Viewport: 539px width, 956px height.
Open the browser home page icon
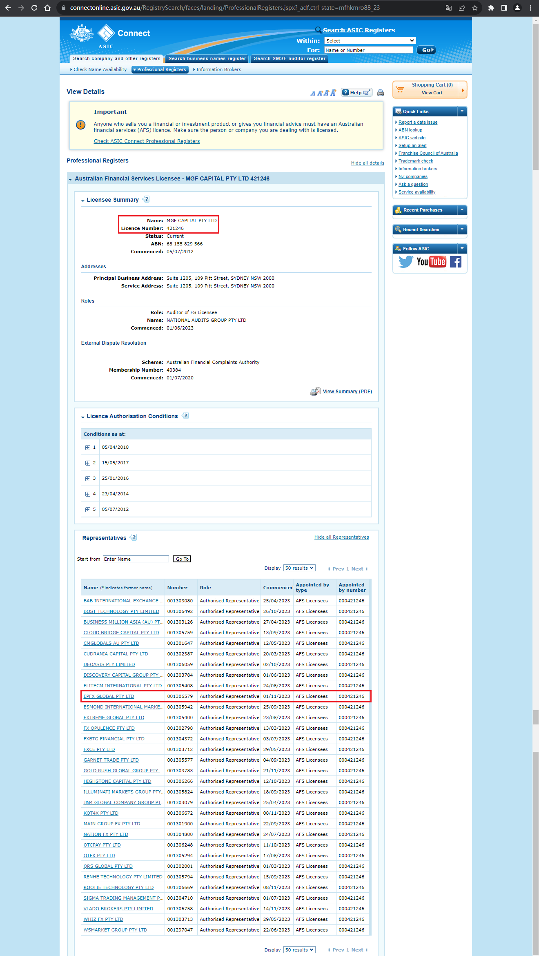point(47,8)
